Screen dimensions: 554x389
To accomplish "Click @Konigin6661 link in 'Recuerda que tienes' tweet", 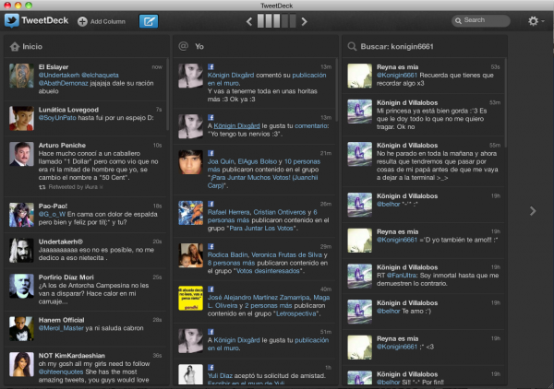I will pos(397,75).
